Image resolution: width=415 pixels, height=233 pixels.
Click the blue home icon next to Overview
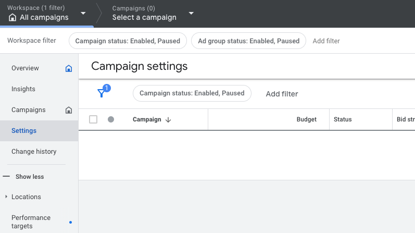click(x=69, y=68)
